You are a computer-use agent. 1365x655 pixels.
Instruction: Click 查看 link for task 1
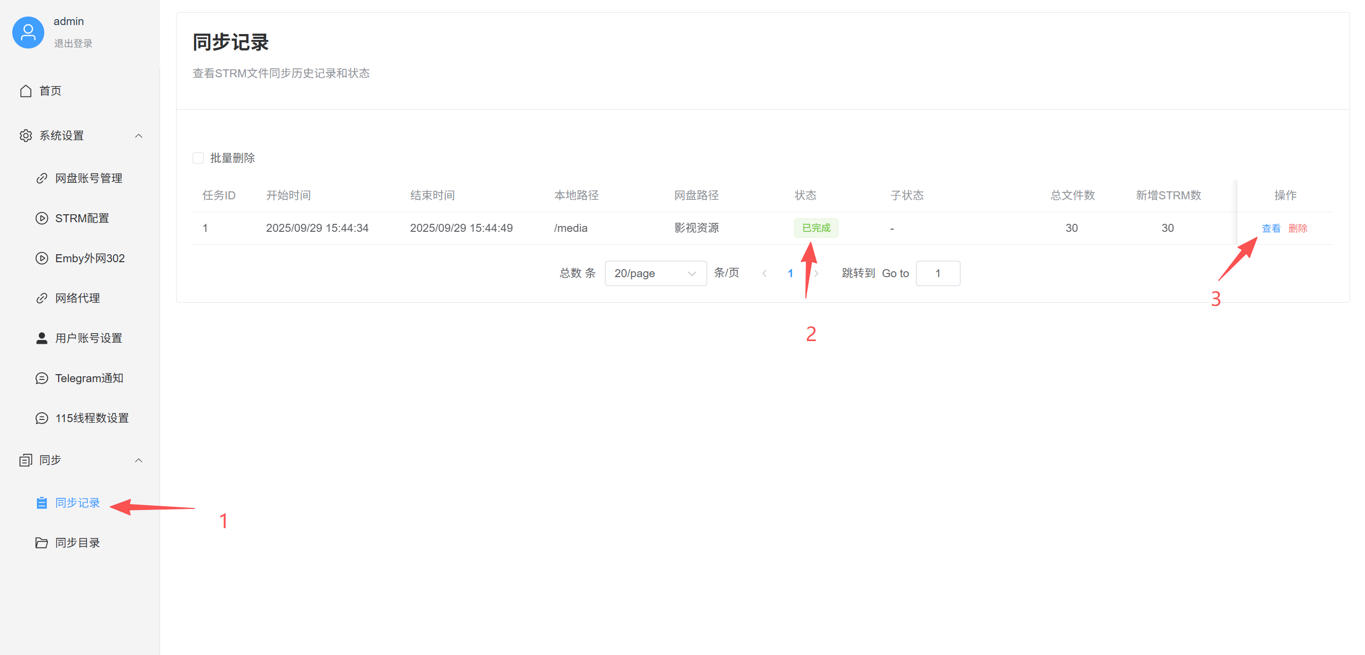(1271, 229)
